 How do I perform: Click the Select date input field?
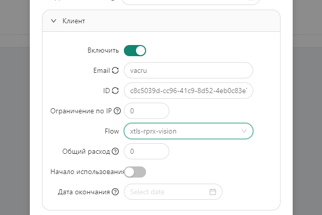(167, 192)
